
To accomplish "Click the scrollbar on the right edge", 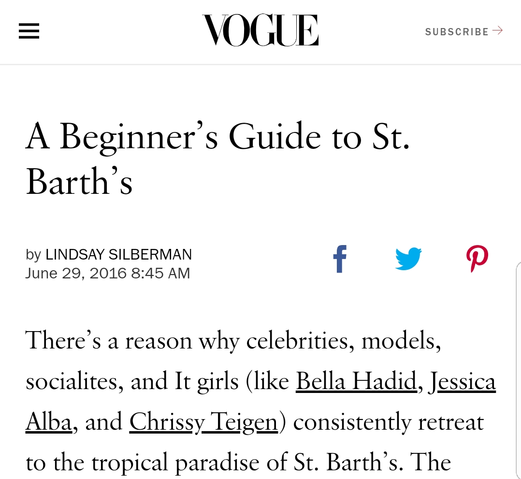I will [x=518, y=367].
